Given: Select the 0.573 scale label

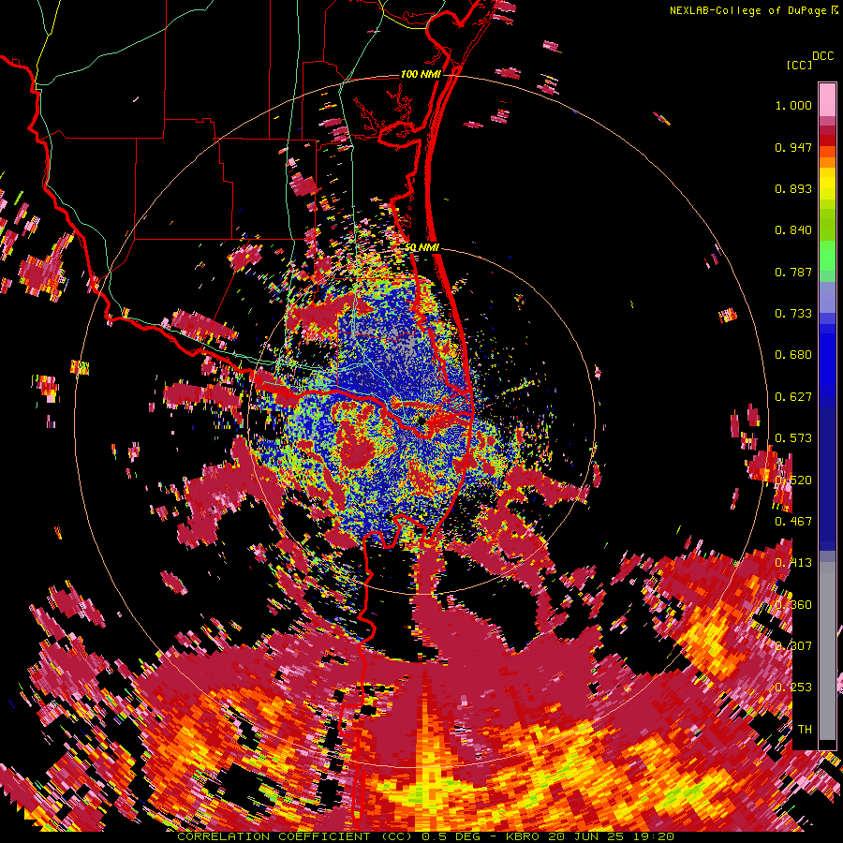Looking at the screenshot, I should coord(793,438).
